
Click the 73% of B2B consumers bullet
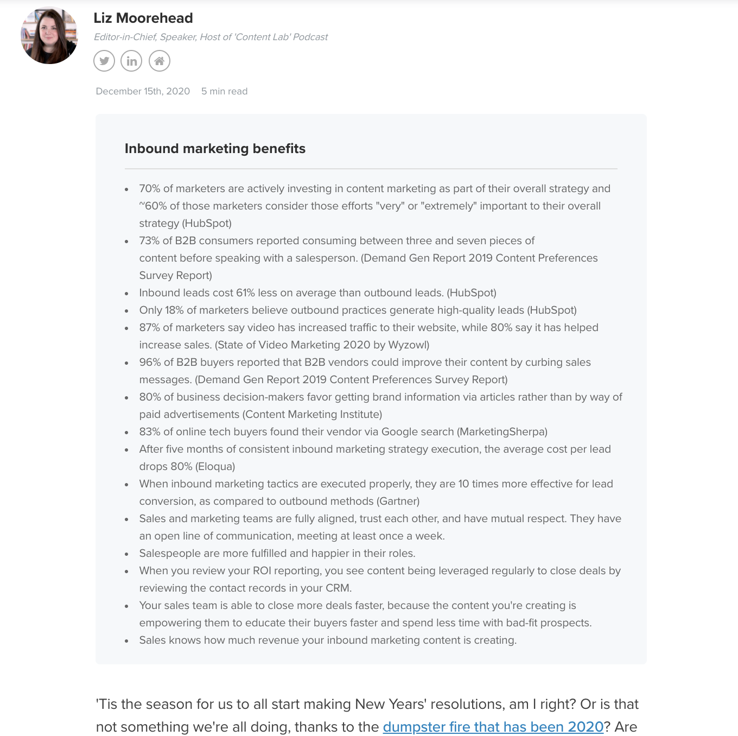click(x=368, y=258)
